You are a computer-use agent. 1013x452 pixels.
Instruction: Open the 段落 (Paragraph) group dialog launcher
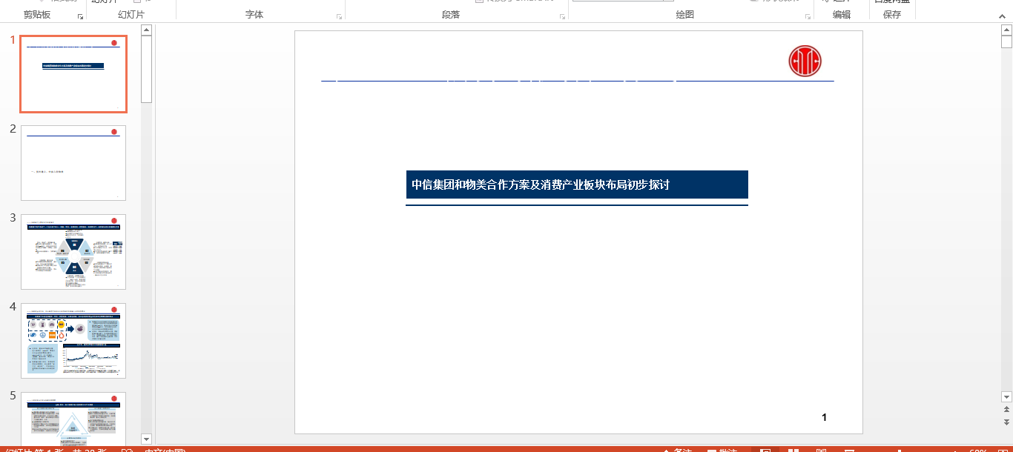tap(562, 16)
